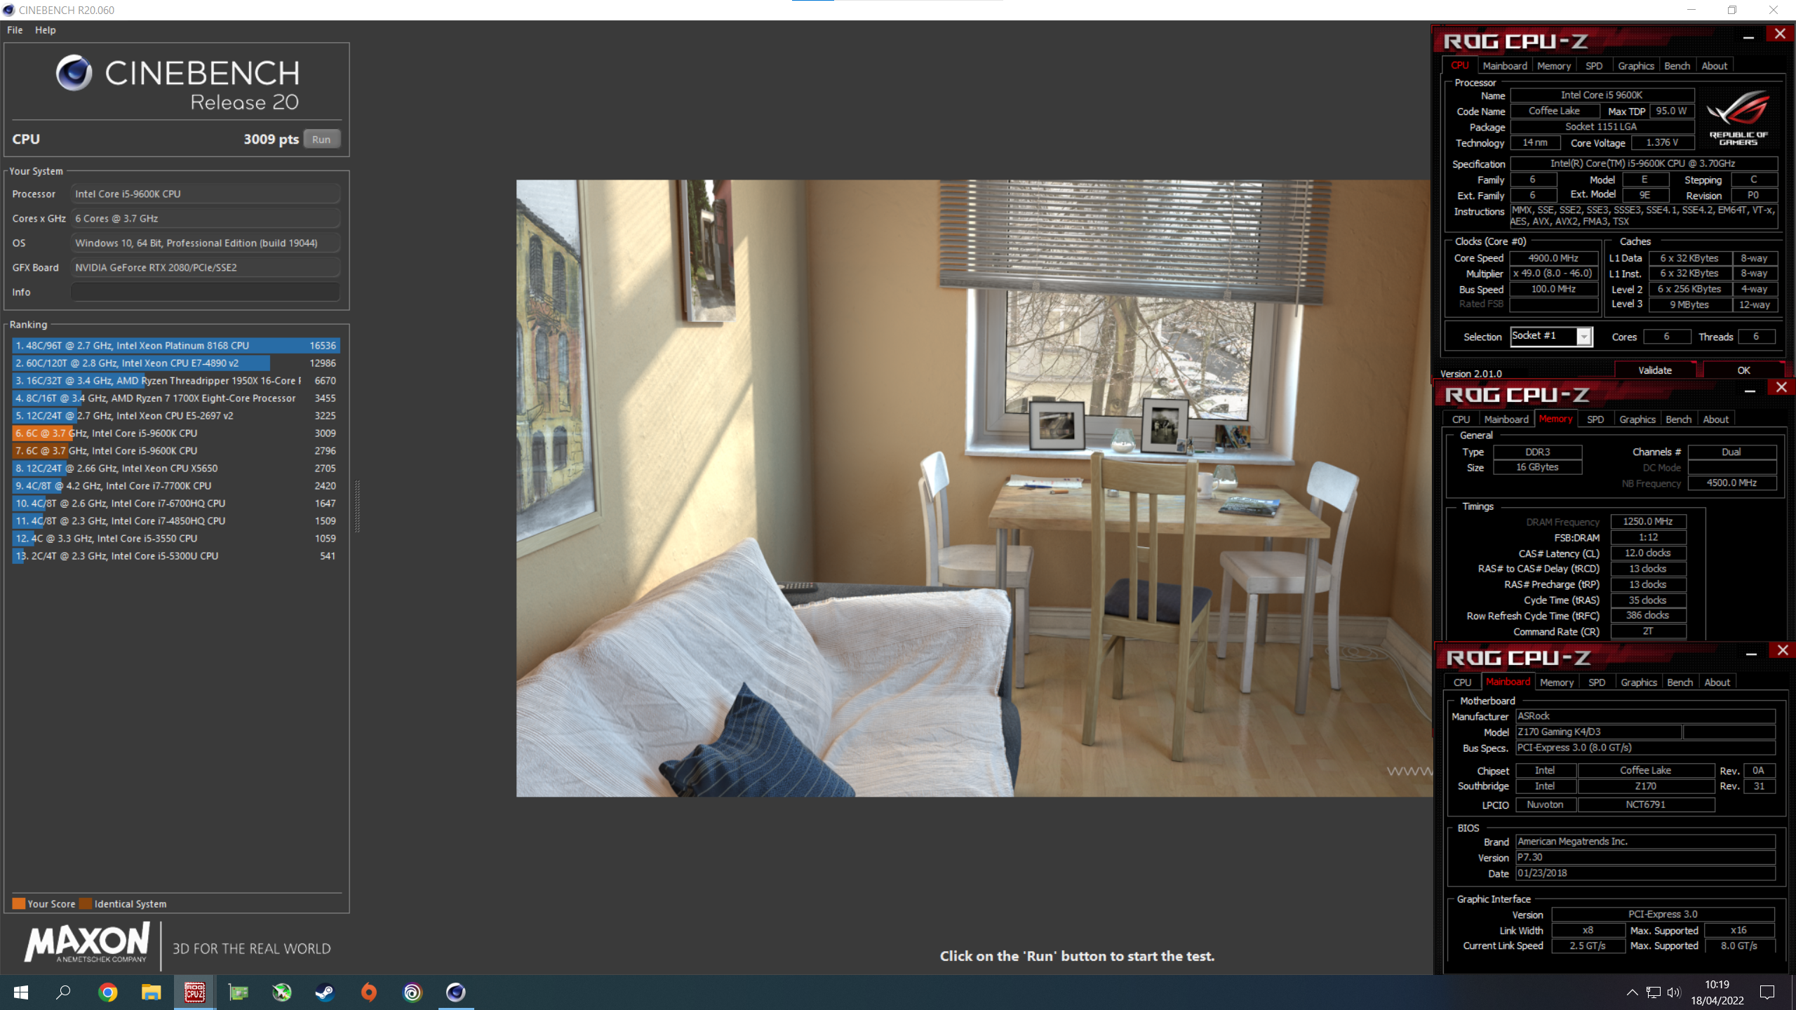Click the Identical System legend swatch
Viewport: 1796px width, 1010px height.
[x=86, y=903]
